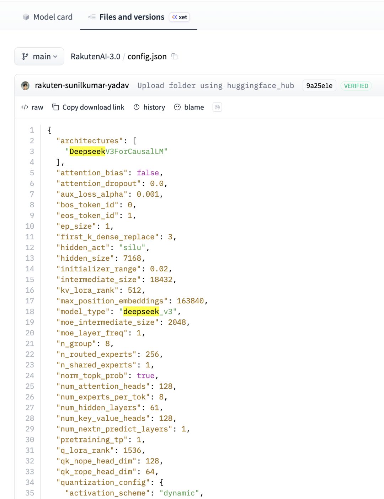Image resolution: width=384 pixels, height=499 pixels.
Task: Click the "aux_loss_alpha" value 0.001
Action: click(148, 194)
